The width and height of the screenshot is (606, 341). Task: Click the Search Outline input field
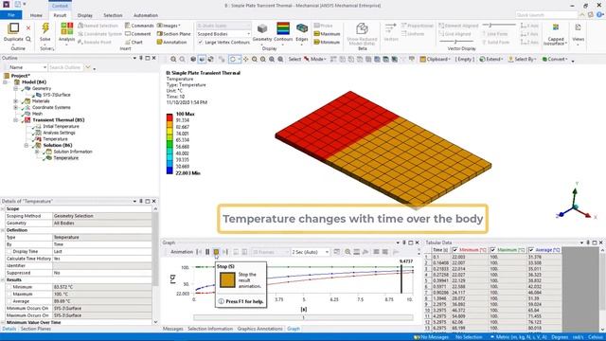pos(66,67)
